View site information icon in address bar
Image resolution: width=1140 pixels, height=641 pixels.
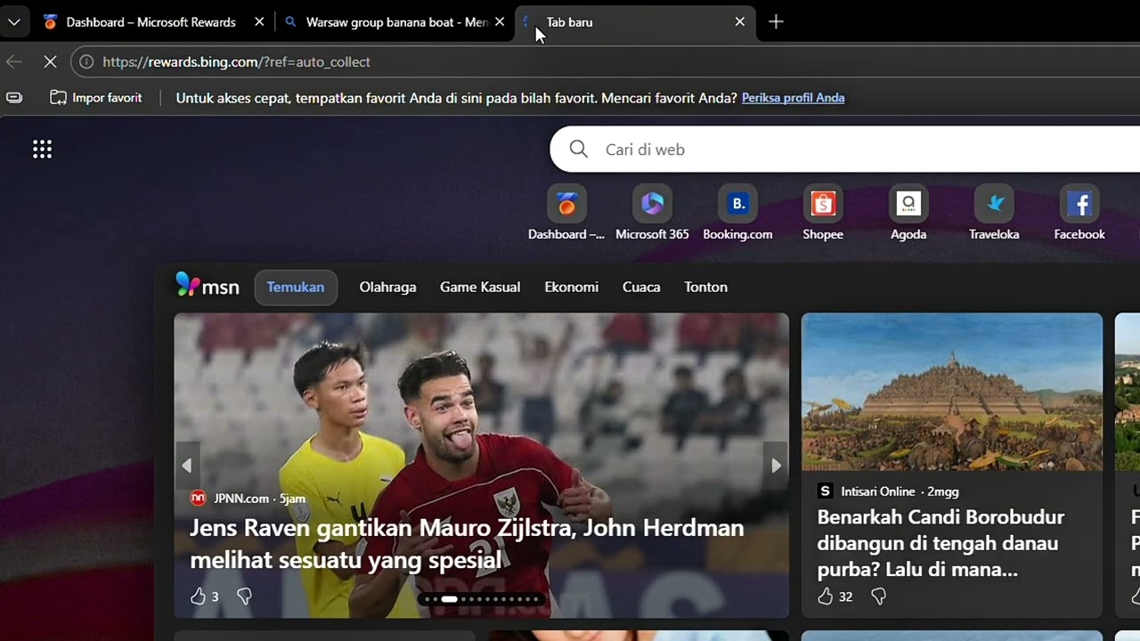point(86,61)
